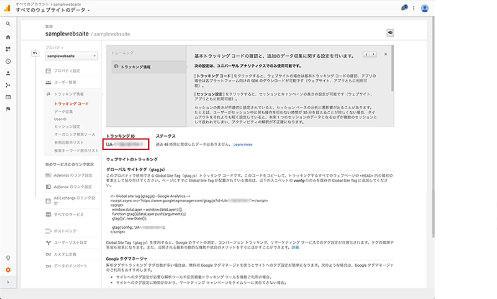
Task: Select セッション設定 menu item
Action: [x=67, y=127]
